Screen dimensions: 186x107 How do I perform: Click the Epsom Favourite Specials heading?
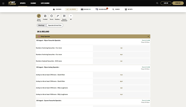49,100
